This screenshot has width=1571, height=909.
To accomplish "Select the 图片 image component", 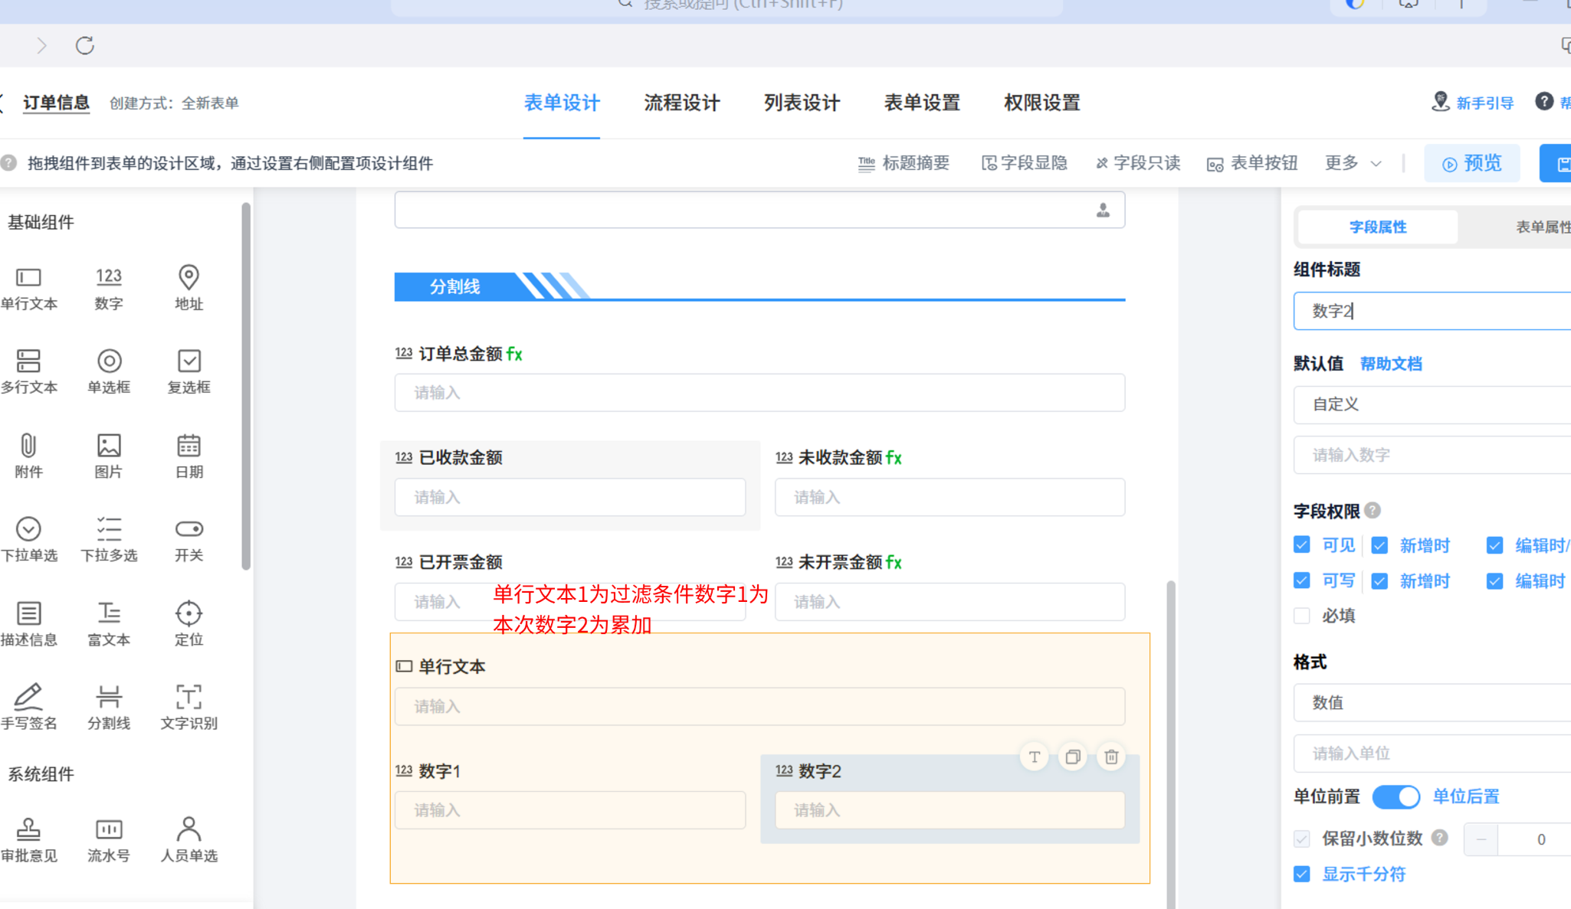I will [x=109, y=456].
